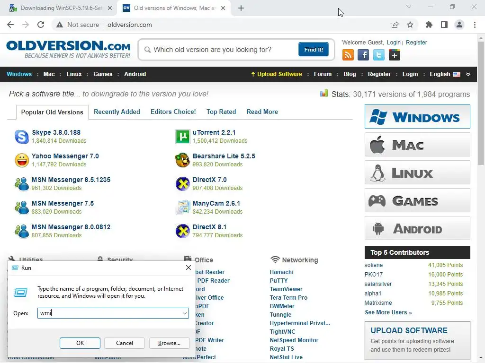The height and width of the screenshot is (363, 485).
Task: Open the PuTTY networking link
Action: point(278,281)
